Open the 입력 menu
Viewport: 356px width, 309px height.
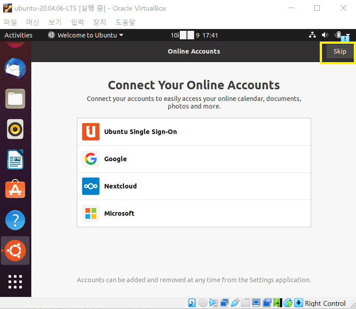tap(77, 22)
